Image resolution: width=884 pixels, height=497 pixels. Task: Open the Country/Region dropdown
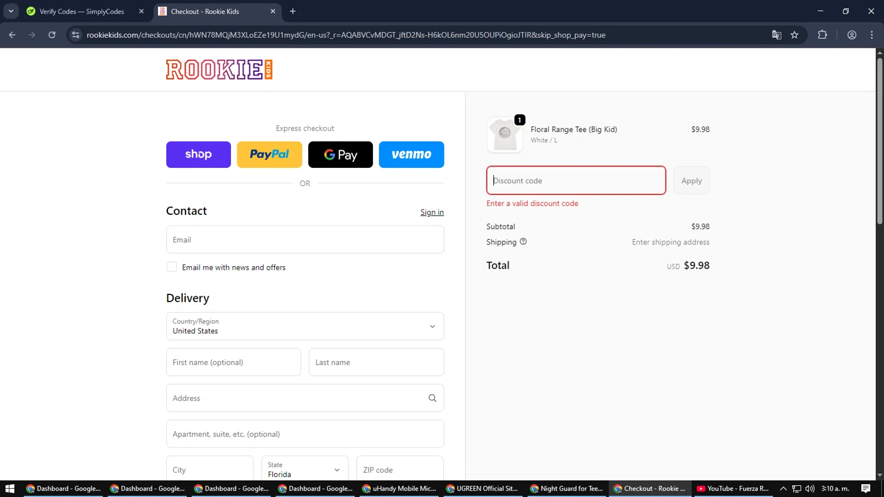coord(305,326)
